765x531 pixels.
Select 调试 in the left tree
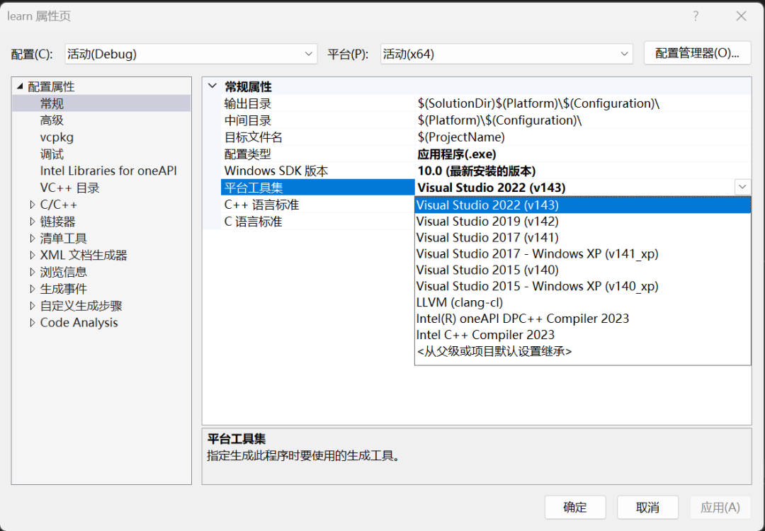point(51,154)
